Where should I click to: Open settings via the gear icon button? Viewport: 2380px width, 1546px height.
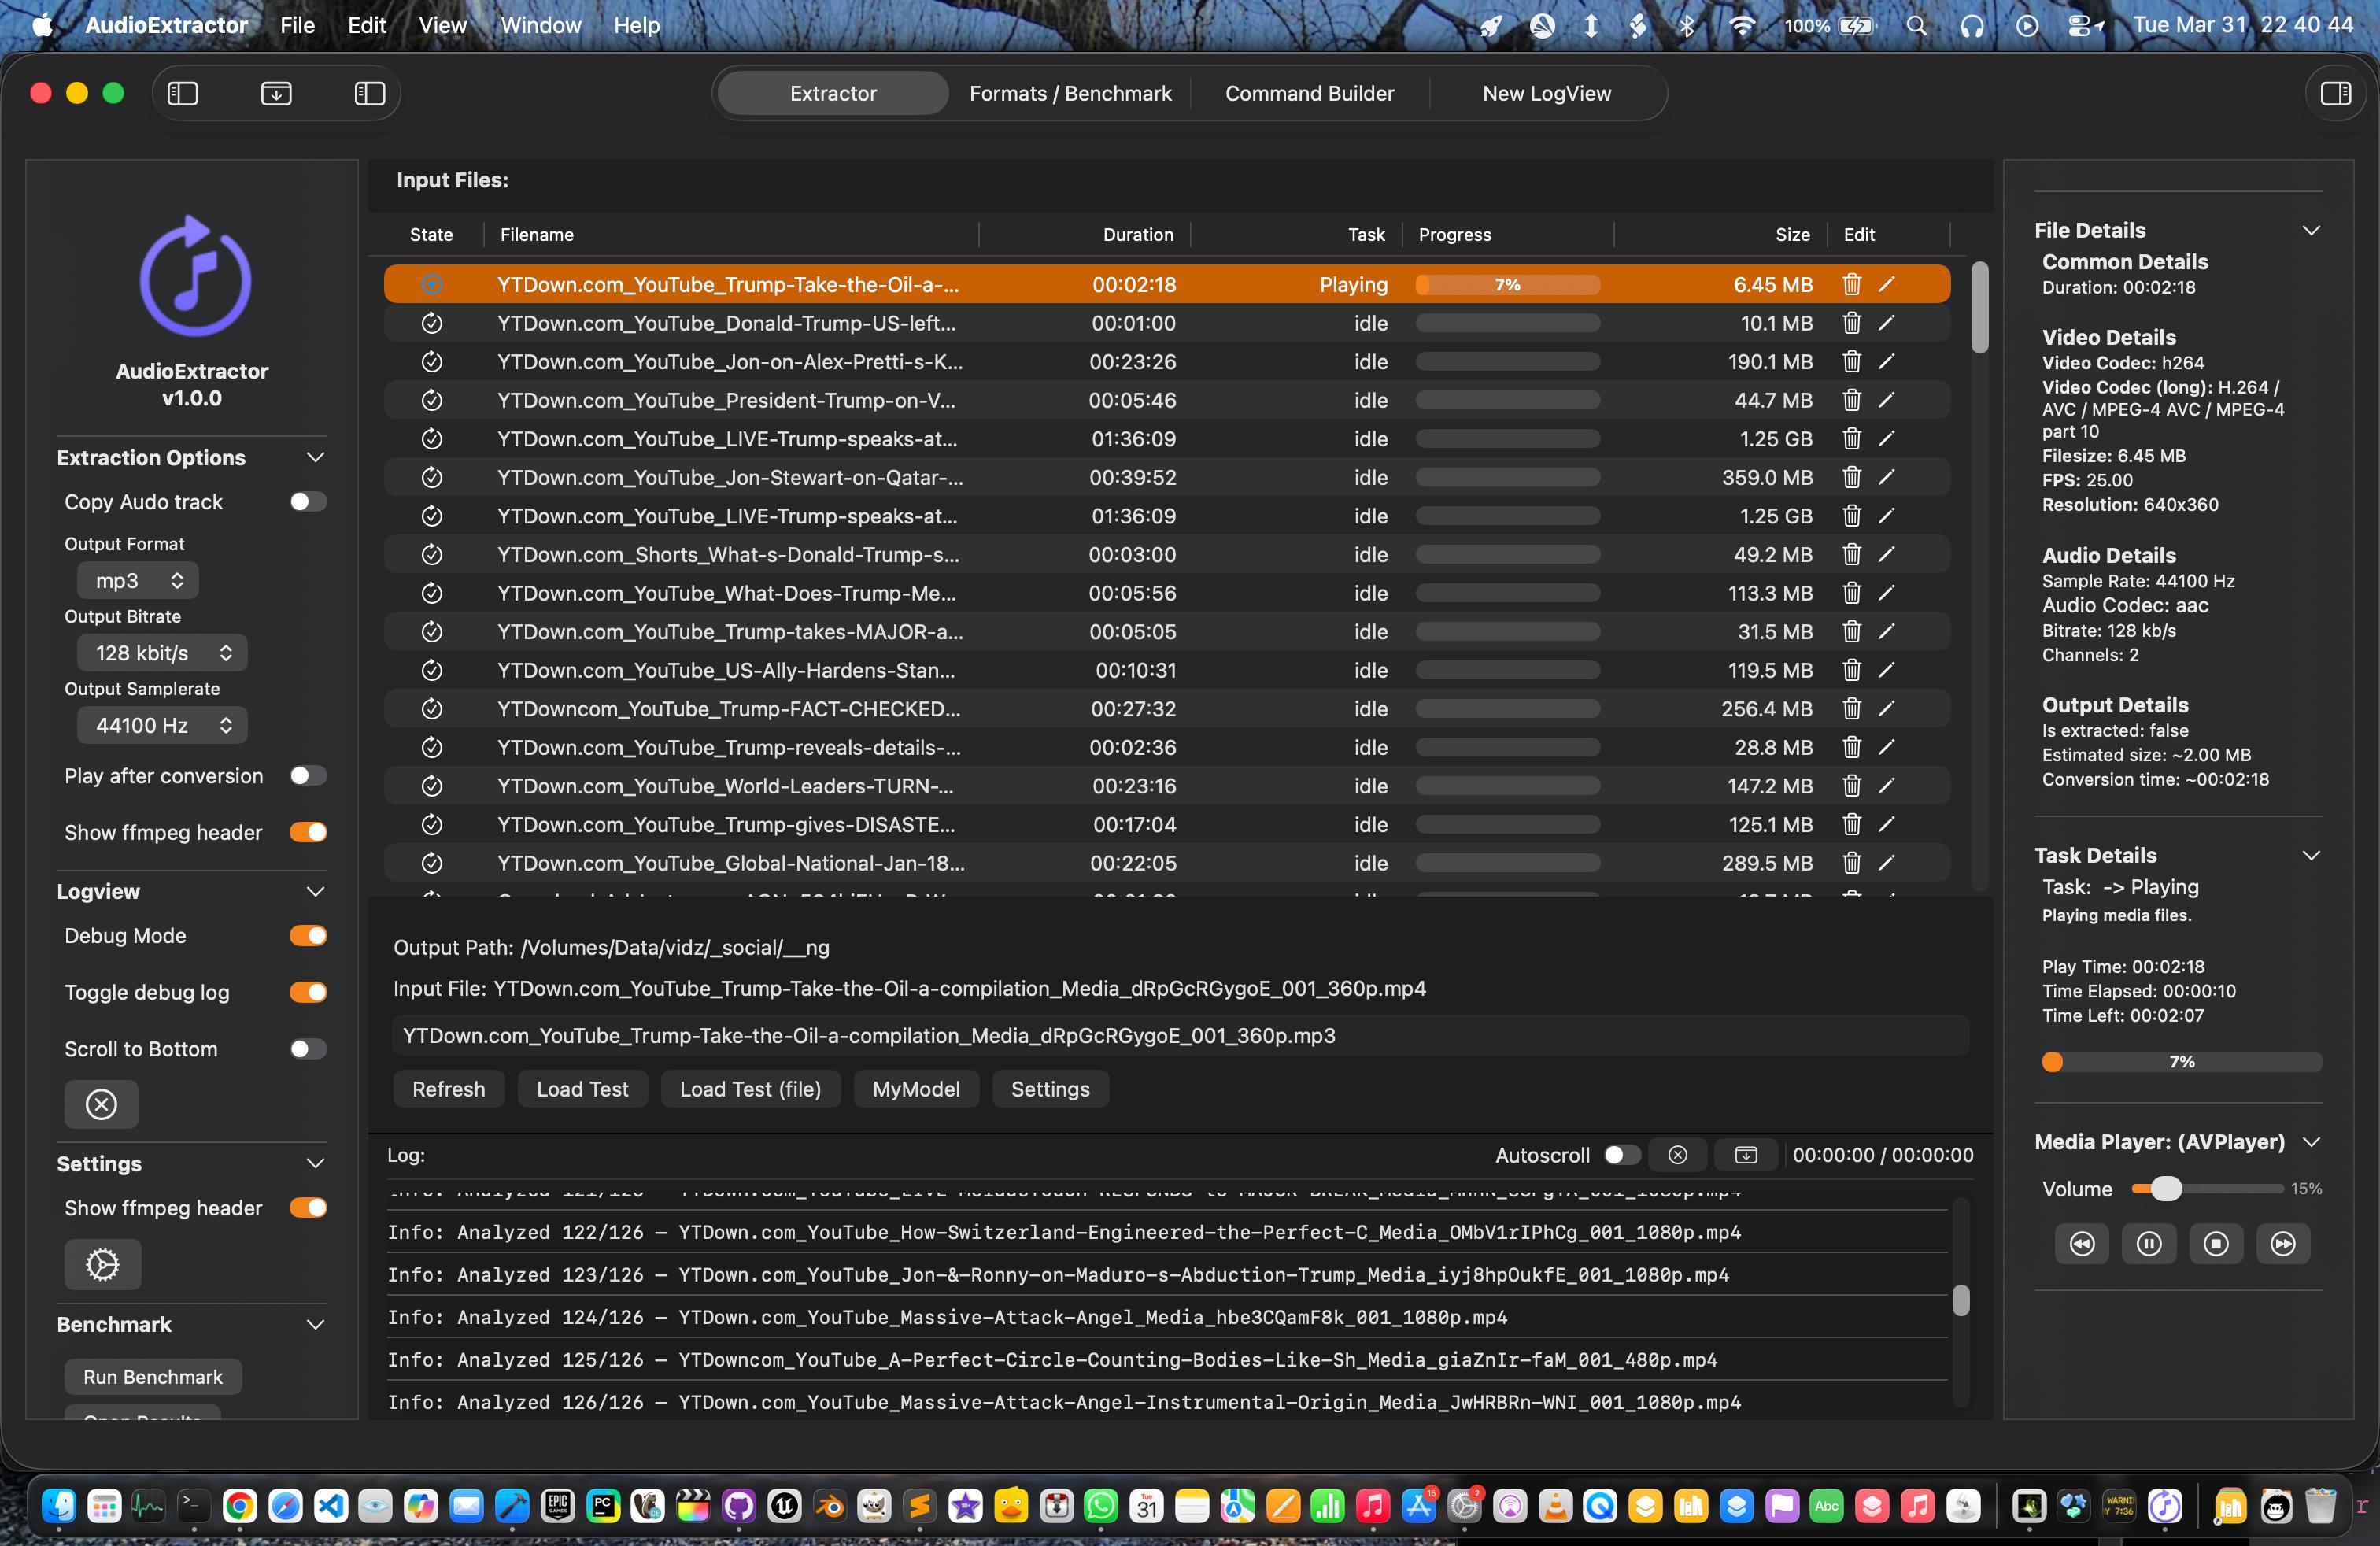[x=102, y=1264]
